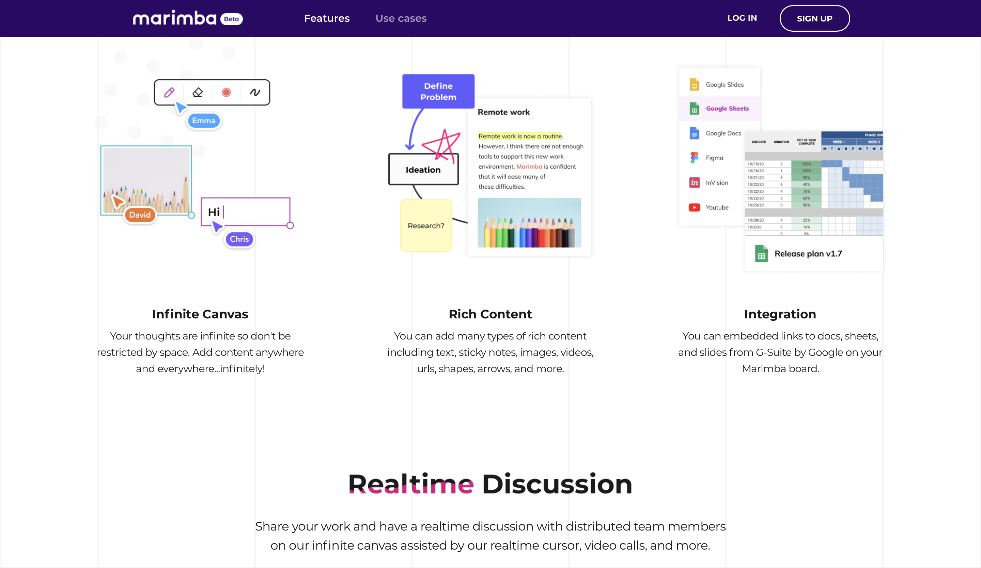Viewport: 981px width, 568px height.
Task: Click the marimba logo
Action: pyautogui.click(x=175, y=18)
